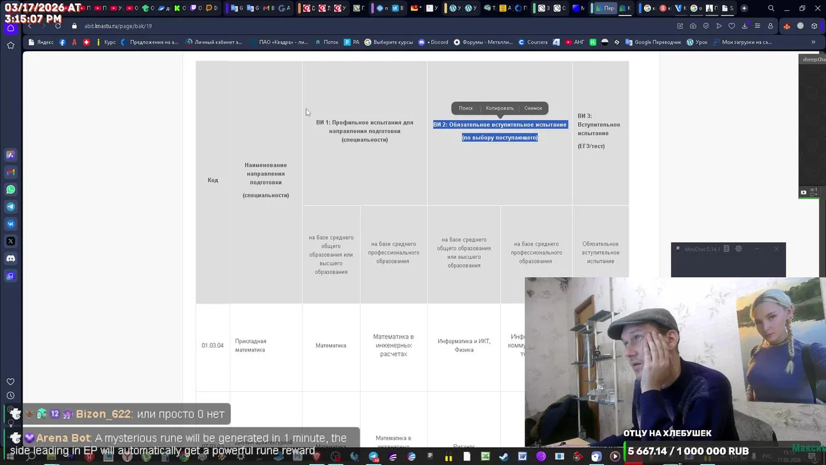
Task: Click the heart bookmark icon in address bar
Action: [732, 26]
